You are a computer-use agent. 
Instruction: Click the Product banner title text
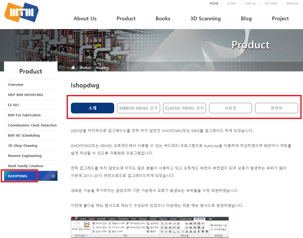tap(251, 45)
